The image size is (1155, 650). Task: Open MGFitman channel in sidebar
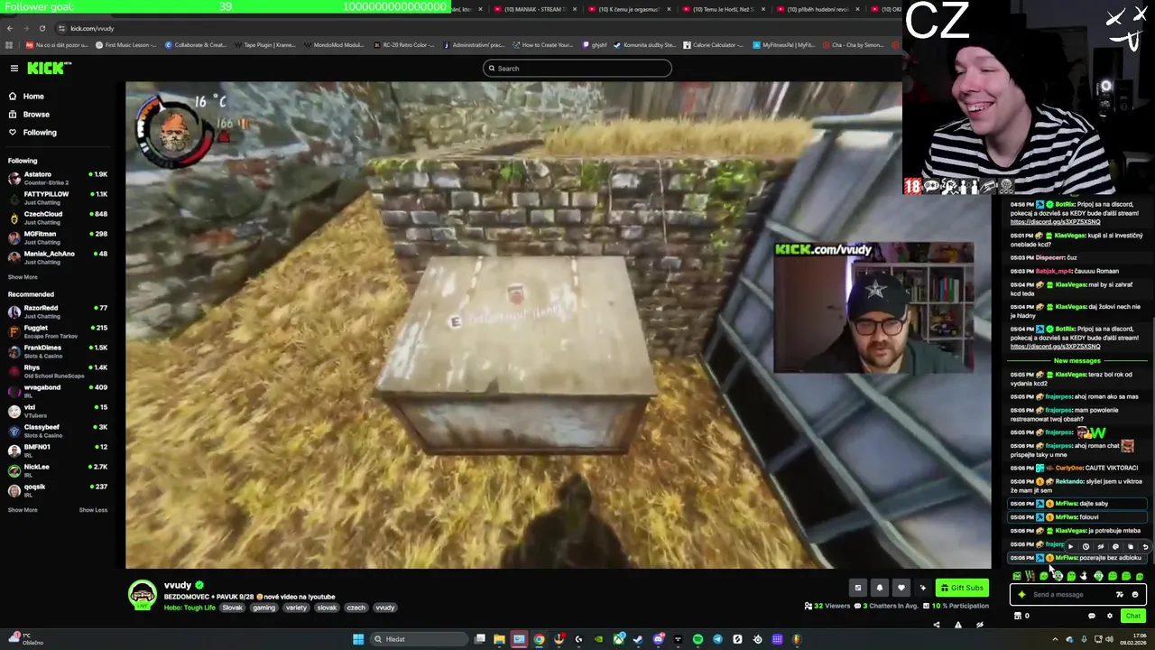[58, 237]
